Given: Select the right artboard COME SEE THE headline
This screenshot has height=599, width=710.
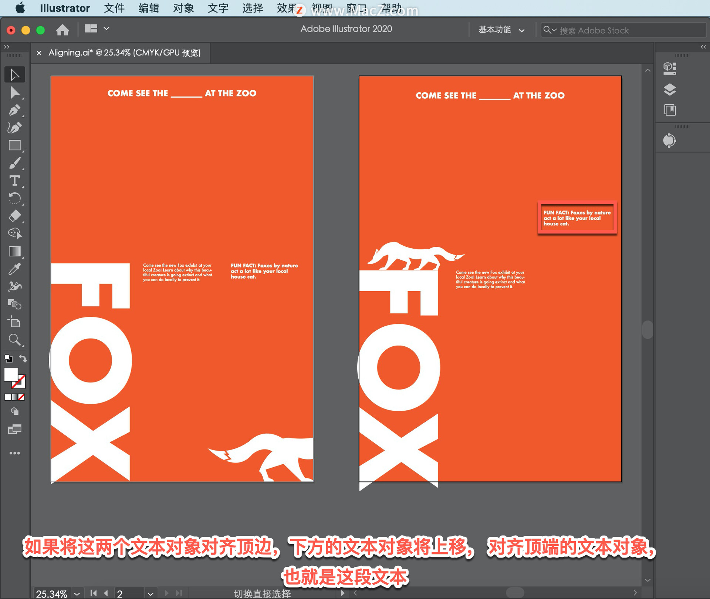Looking at the screenshot, I should pos(490,95).
